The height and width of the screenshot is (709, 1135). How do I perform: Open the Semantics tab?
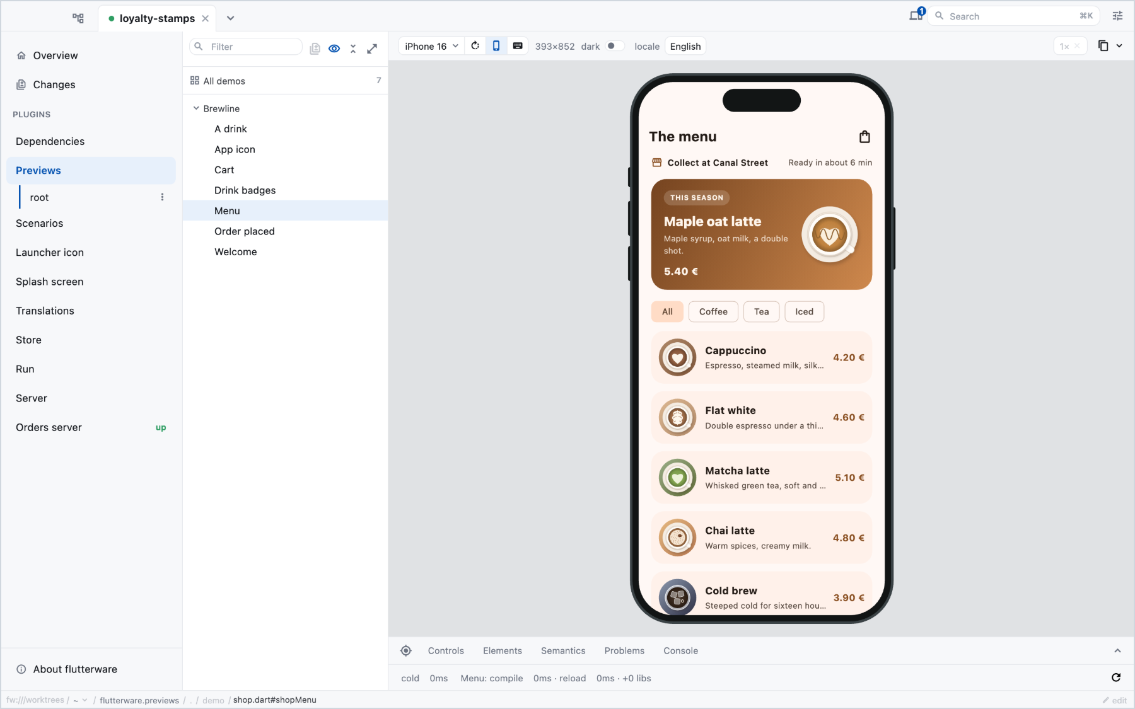563,650
